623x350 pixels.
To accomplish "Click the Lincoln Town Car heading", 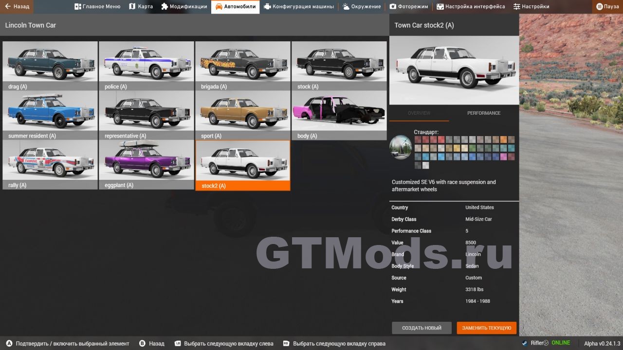I will point(31,25).
